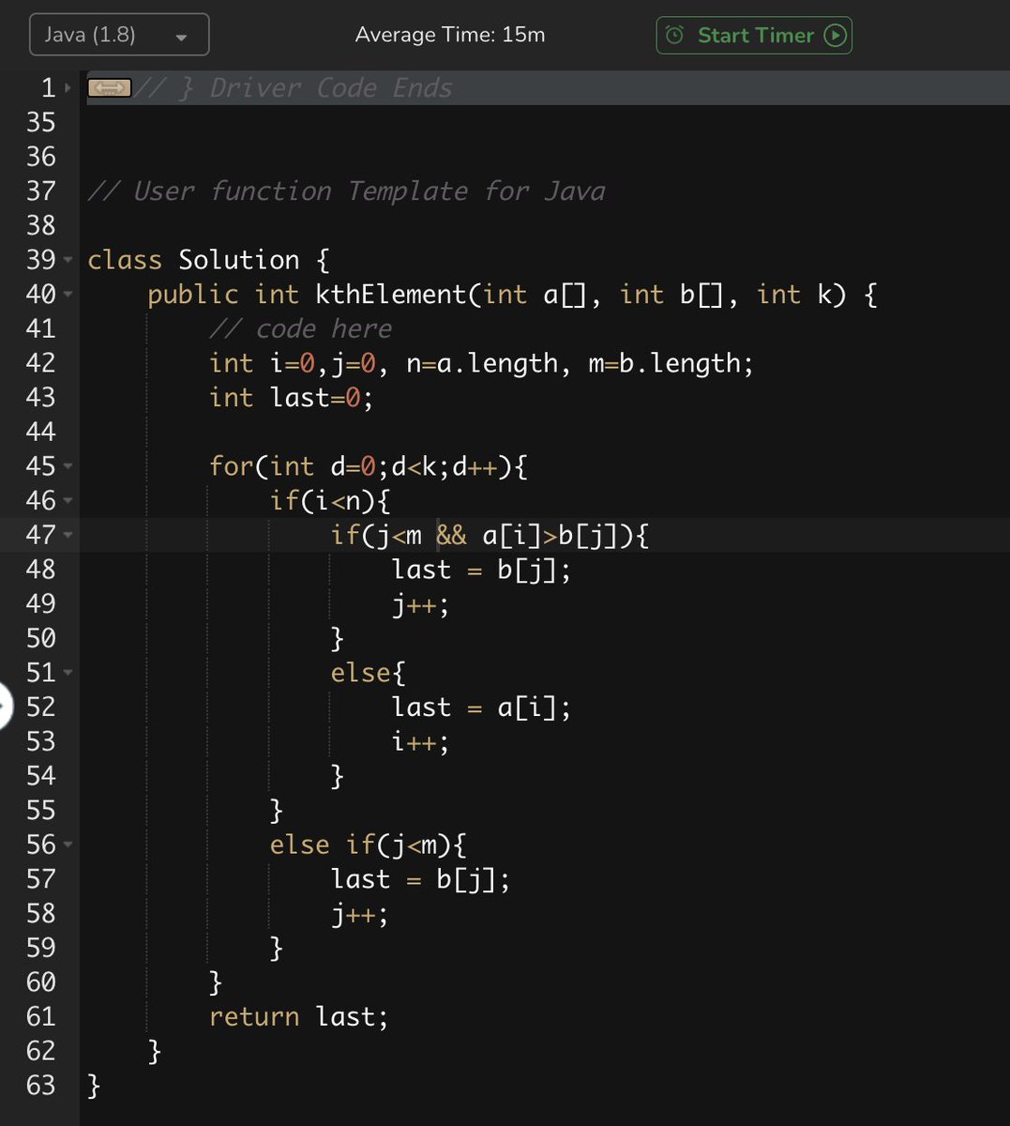
Task: Click 'n=a.length' on line 42
Action: click(x=482, y=363)
